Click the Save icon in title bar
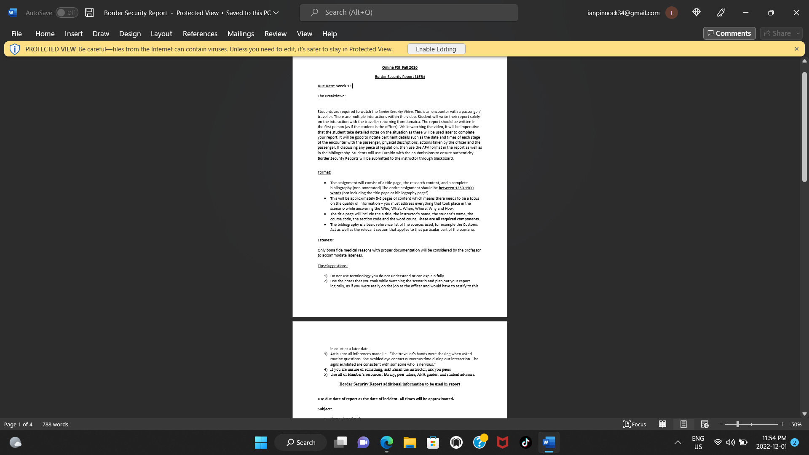The image size is (809, 455). pyautogui.click(x=89, y=13)
